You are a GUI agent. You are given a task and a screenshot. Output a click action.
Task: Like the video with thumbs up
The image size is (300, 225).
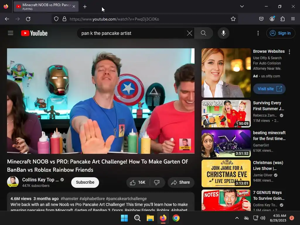pos(138,182)
